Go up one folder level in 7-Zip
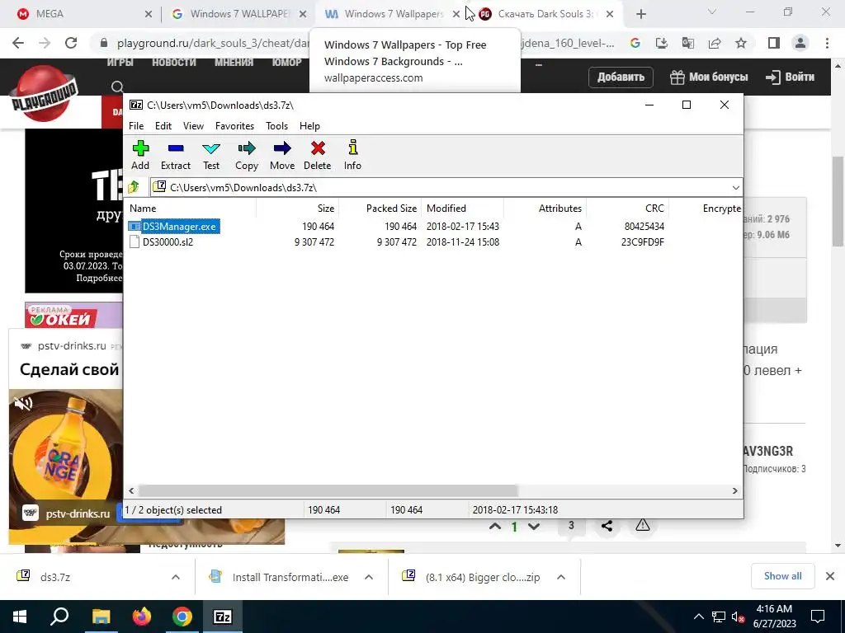This screenshot has width=845, height=633. coord(134,187)
